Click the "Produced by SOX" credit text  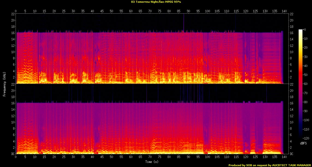269,165
